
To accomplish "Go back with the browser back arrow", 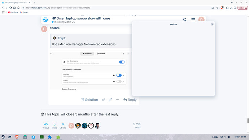I will click(x=3, y=8).
